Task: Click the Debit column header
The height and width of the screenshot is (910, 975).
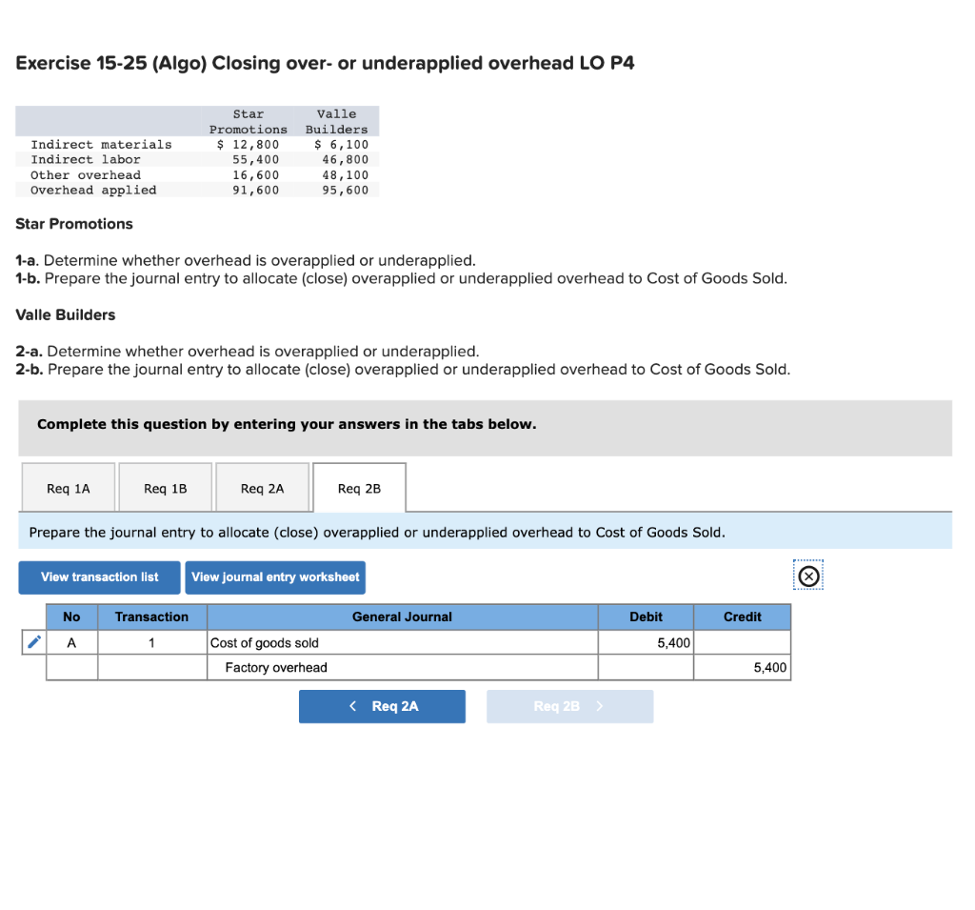Action: (646, 617)
